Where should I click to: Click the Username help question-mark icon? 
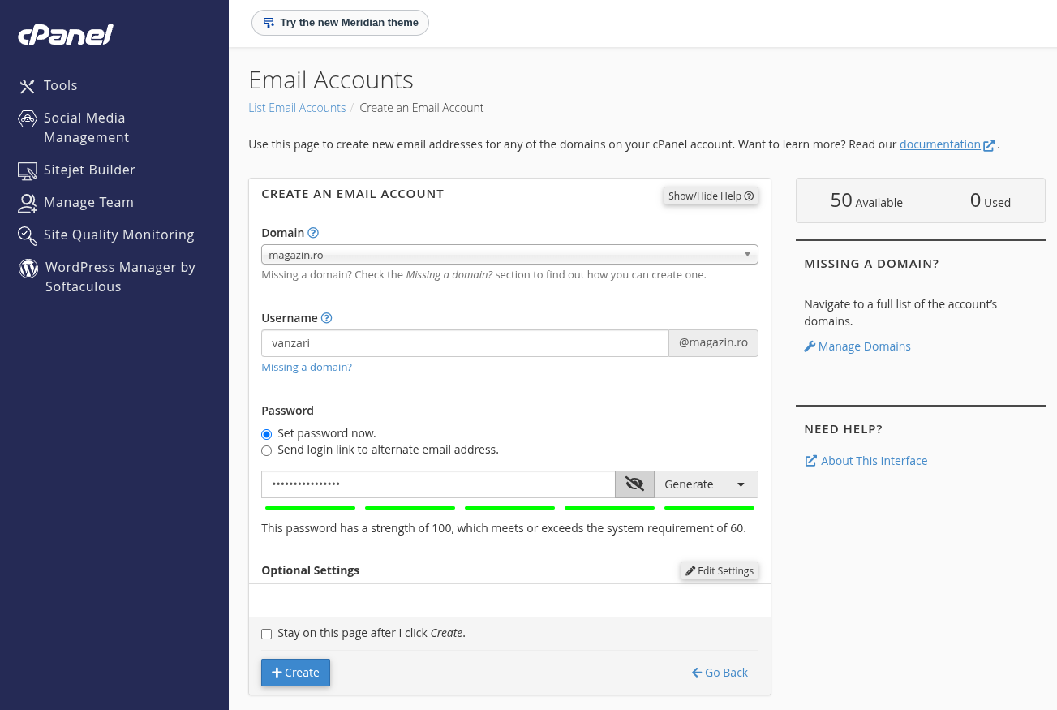pyautogui.click(x=327, y=318)
